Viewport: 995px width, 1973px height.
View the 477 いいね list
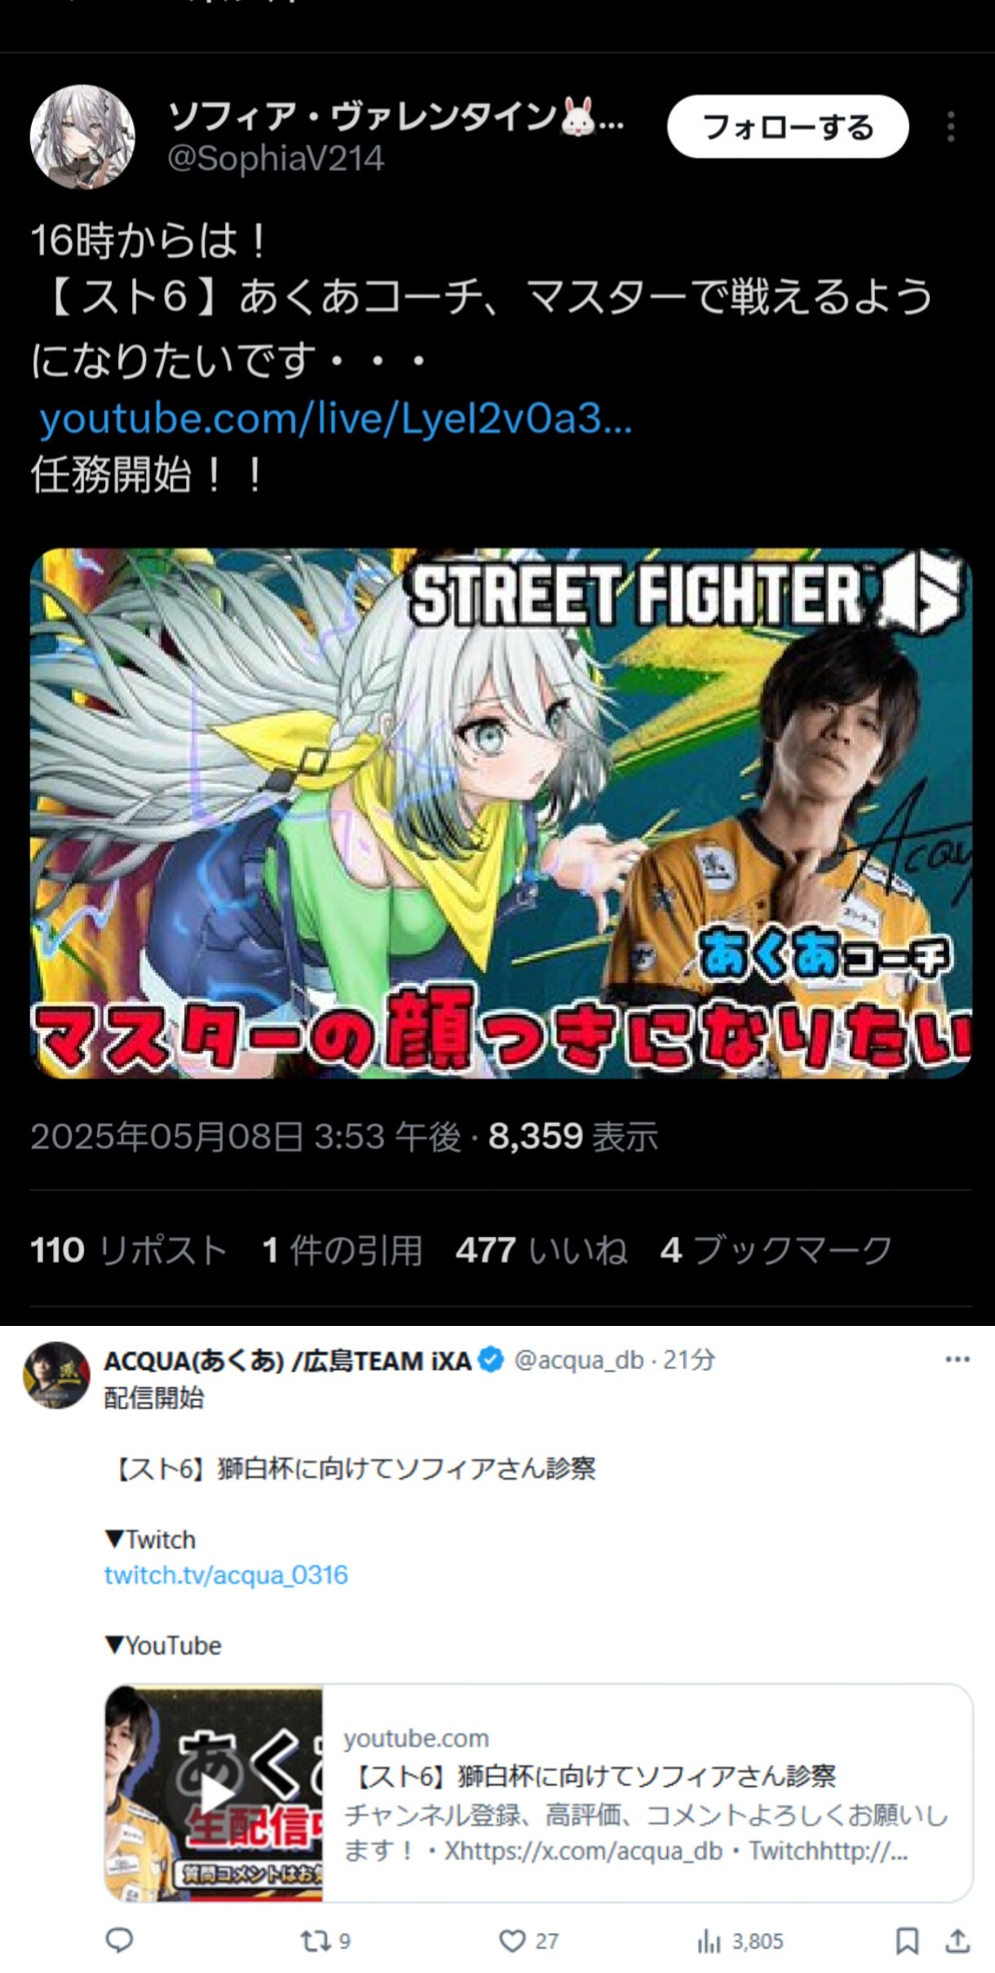click(x=542, y=1250)
